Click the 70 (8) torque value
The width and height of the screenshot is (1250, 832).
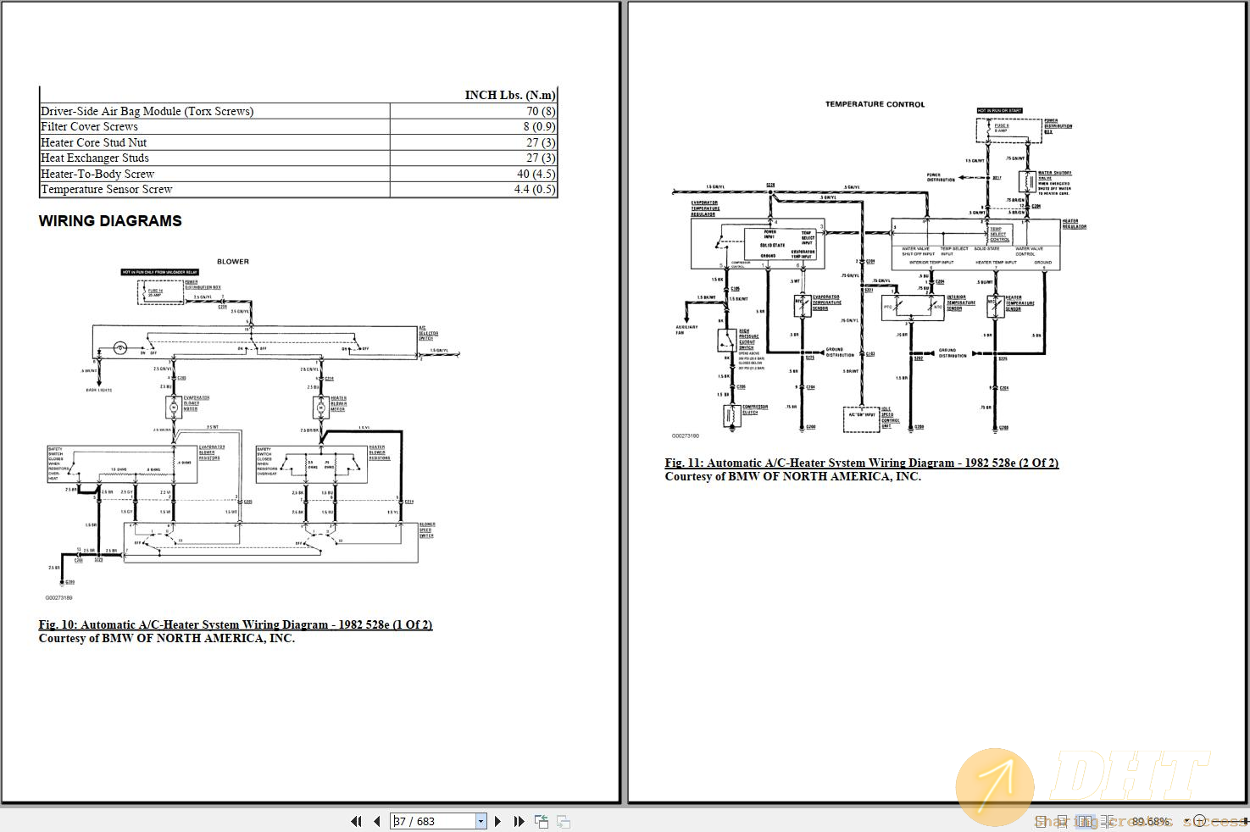[x=541, y=111]
